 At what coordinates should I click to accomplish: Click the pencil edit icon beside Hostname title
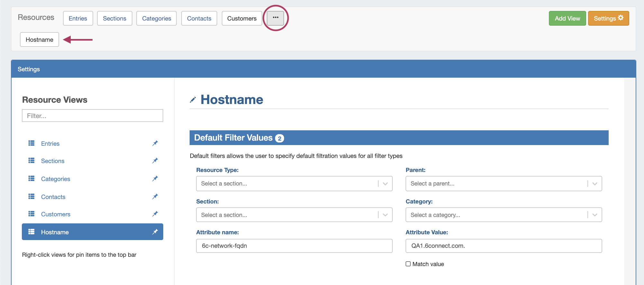193,100
